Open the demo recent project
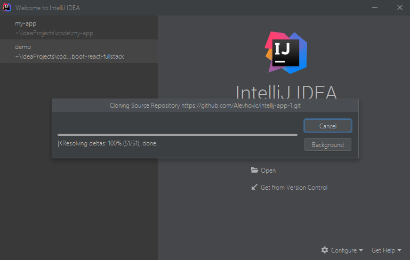This screenshot has width=410, height=260. (79, 51)
